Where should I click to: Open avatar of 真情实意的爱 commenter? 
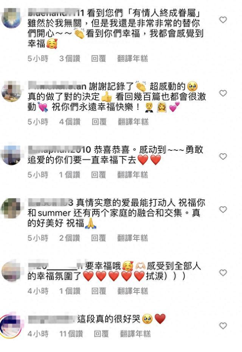pyautogui.click(x=11, y=208)
